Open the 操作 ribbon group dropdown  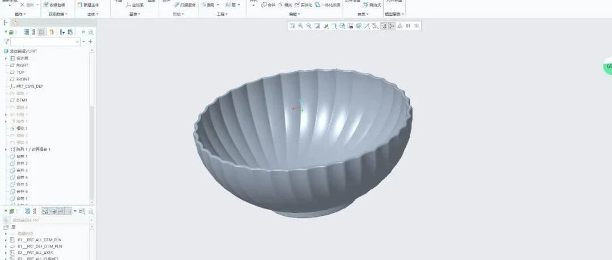coord(20,14)
